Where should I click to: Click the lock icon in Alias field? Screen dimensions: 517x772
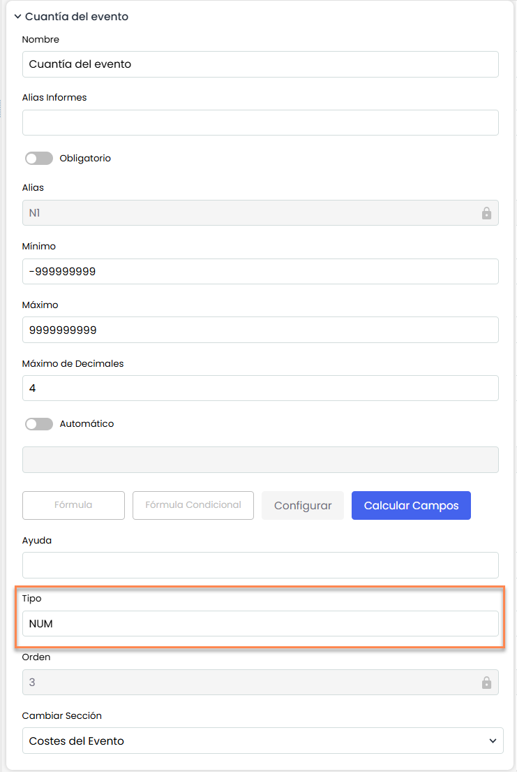pos(486,213)
